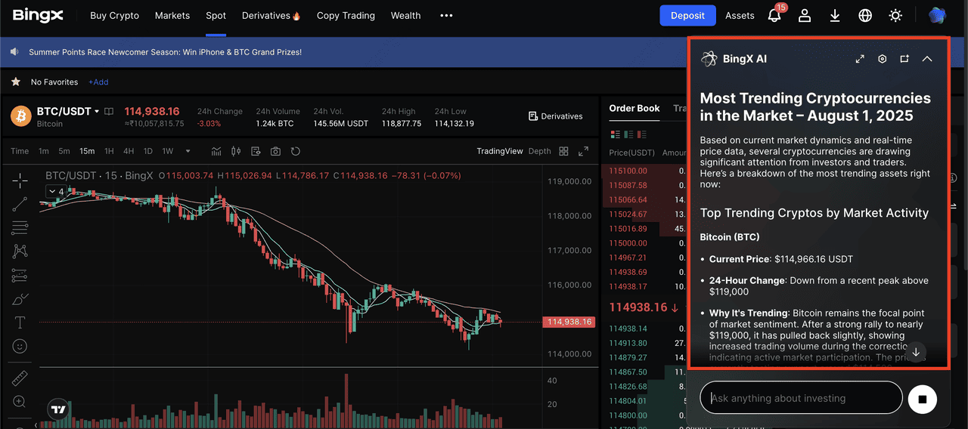Open the chart drawing settings icon
The width and height of the screenshot is (968, 429).
tap(256, 151)
